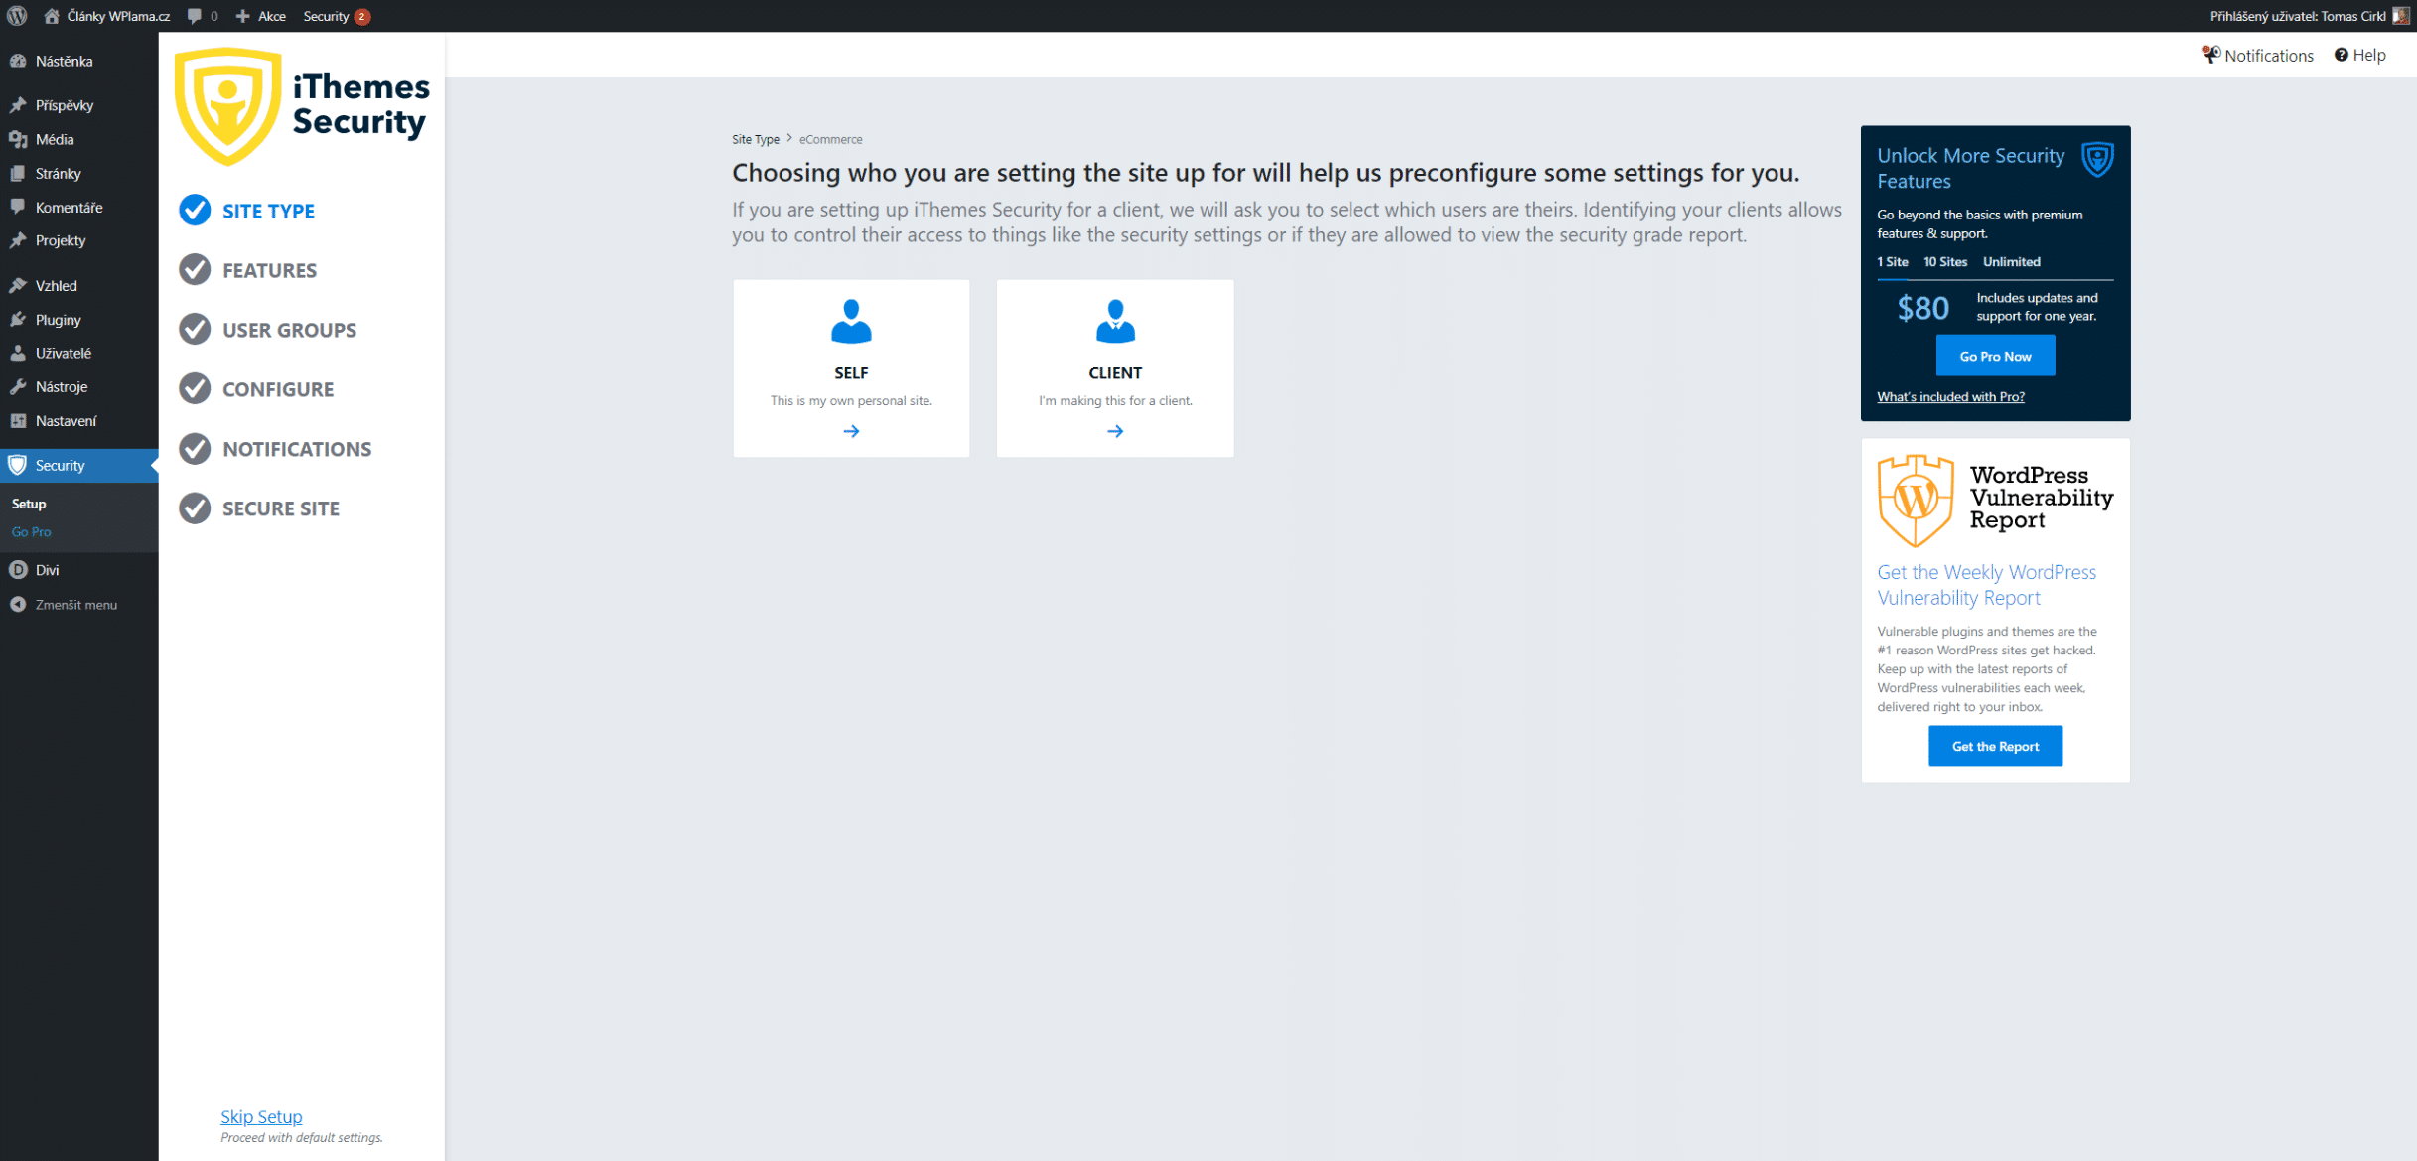Click the iThemes Security shield logo
This screenshot has height=1161, width=2417.
click(228, 105)
